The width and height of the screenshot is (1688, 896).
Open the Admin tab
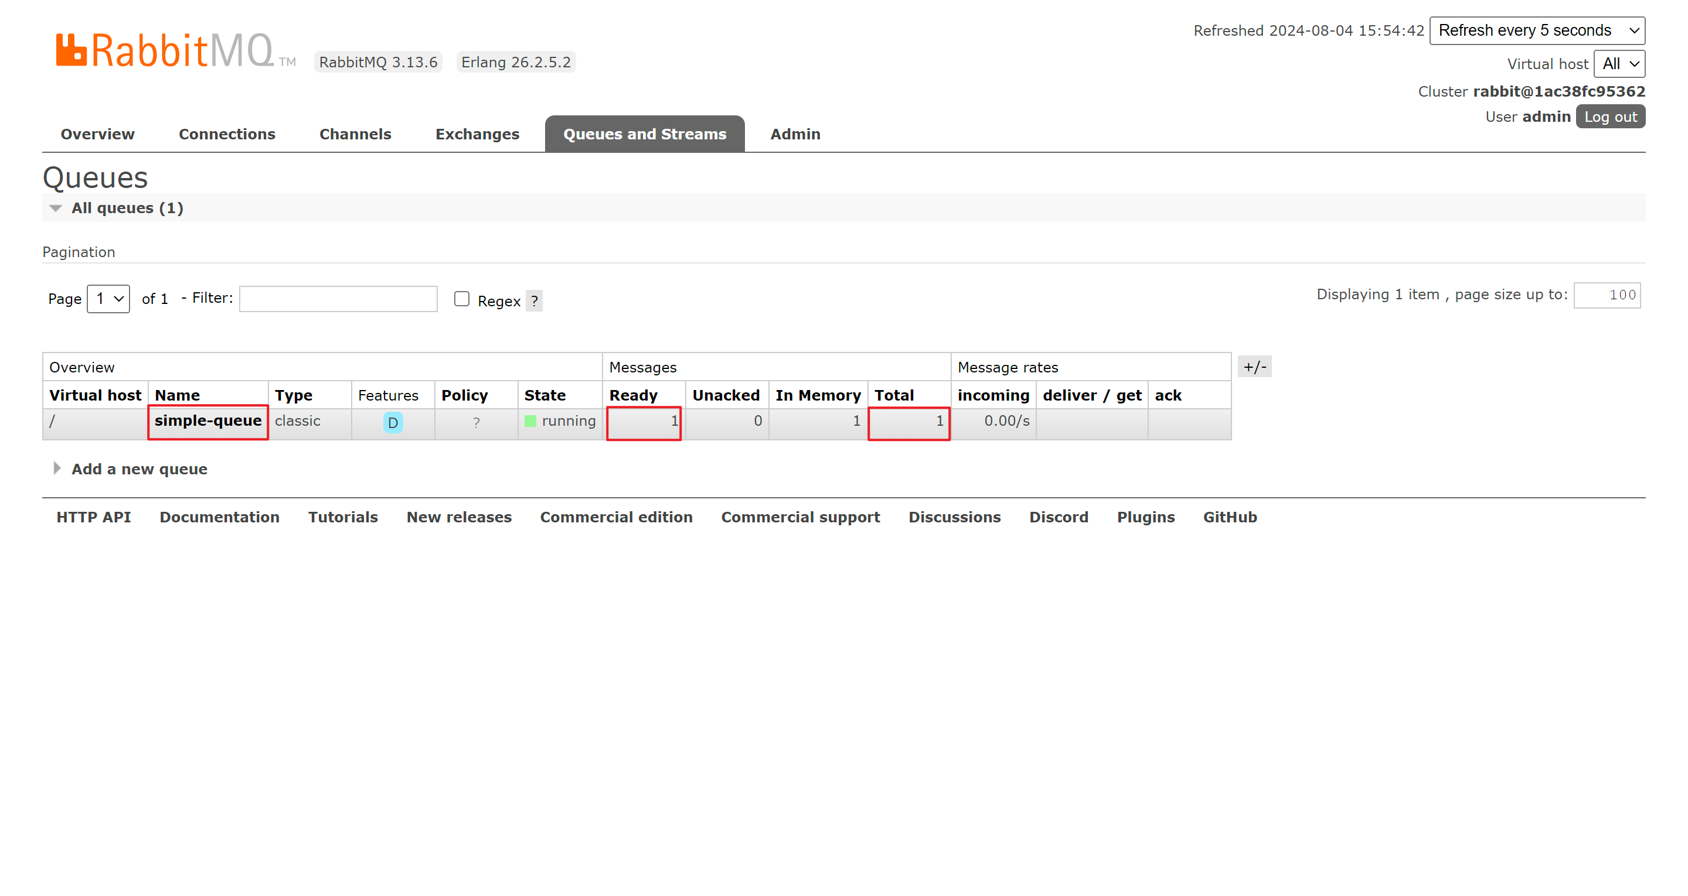coord(795,134)
